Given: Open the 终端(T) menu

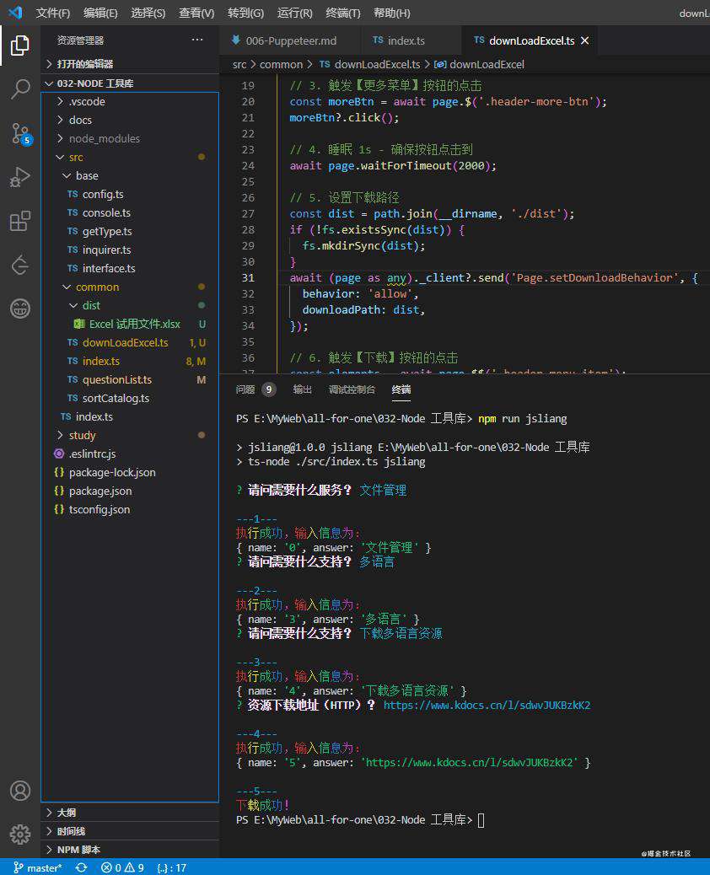Looking at the screenshot, I should click(342, 13).
